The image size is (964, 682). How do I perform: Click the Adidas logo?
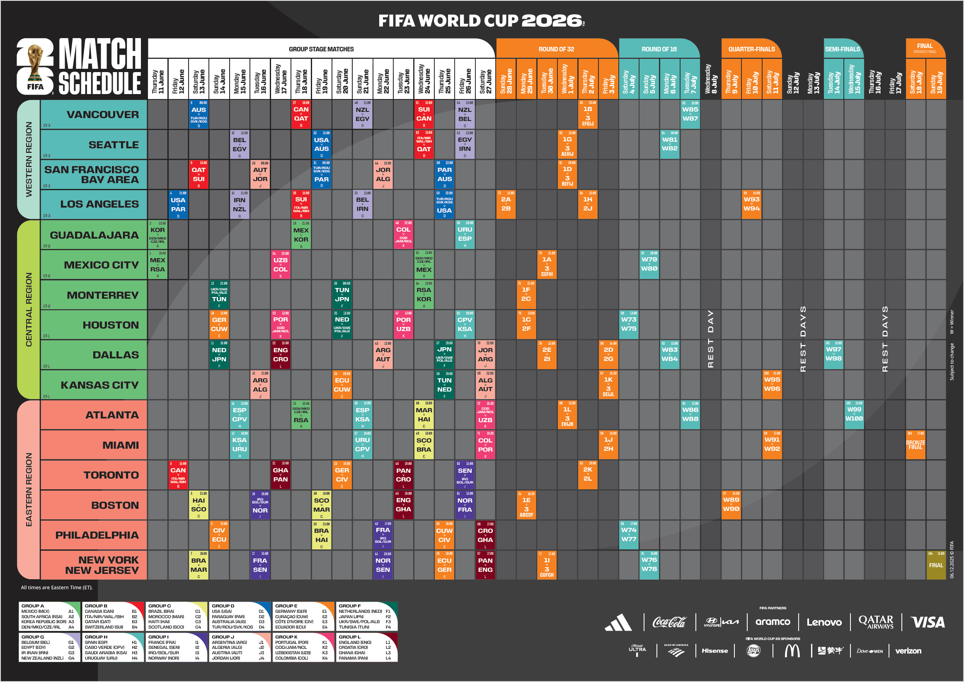tap(618, 622)
